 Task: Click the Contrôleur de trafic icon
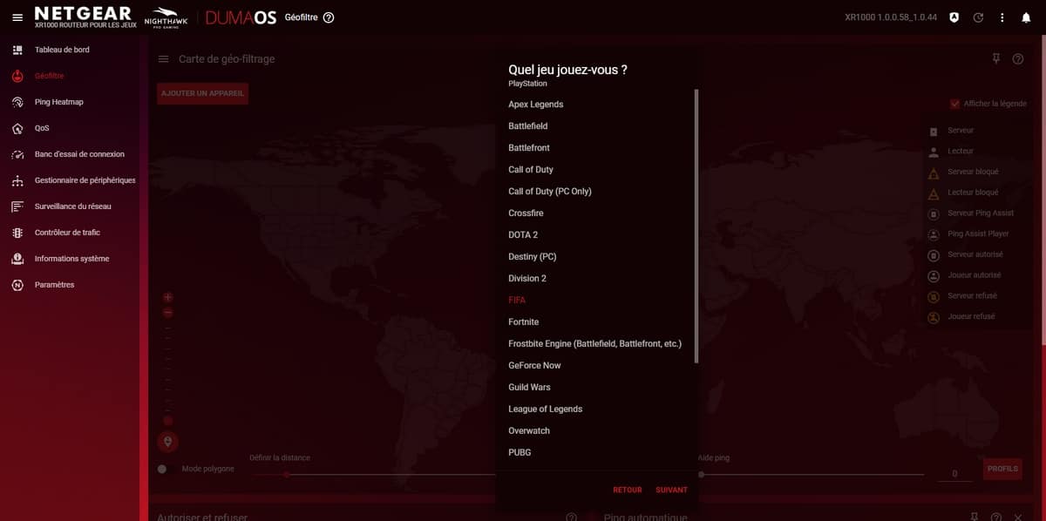point(17,233)
